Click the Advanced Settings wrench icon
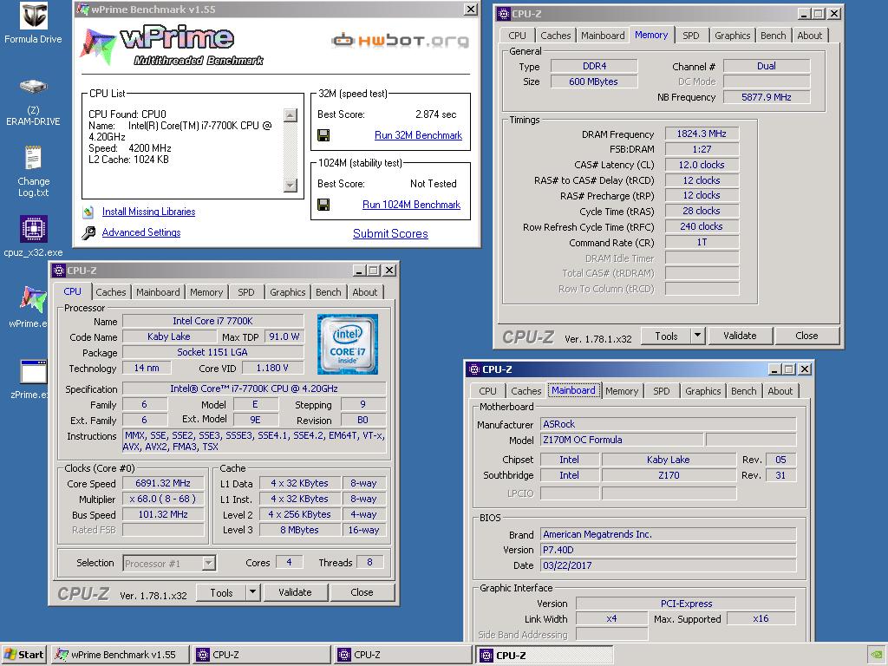 [x=88, y=232]
